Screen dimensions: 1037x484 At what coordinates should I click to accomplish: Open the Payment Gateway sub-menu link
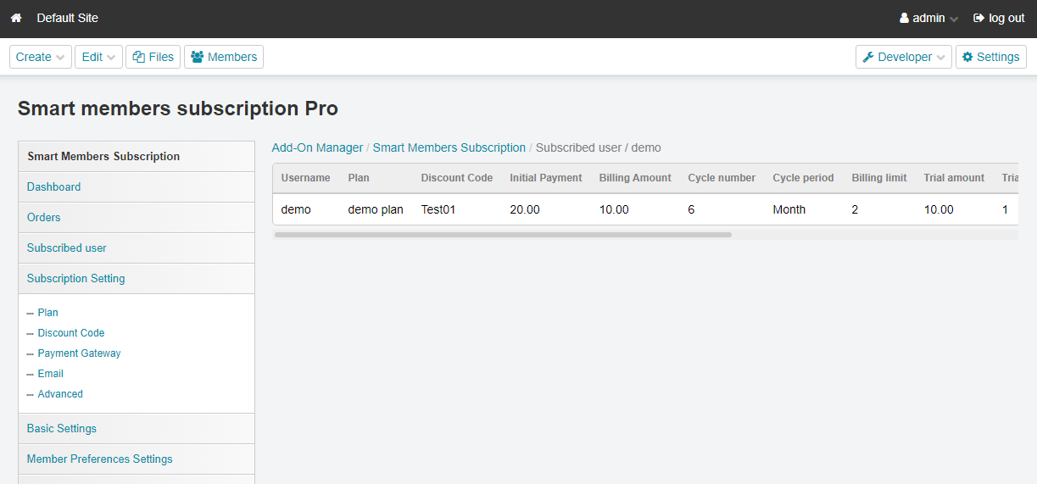79,353
